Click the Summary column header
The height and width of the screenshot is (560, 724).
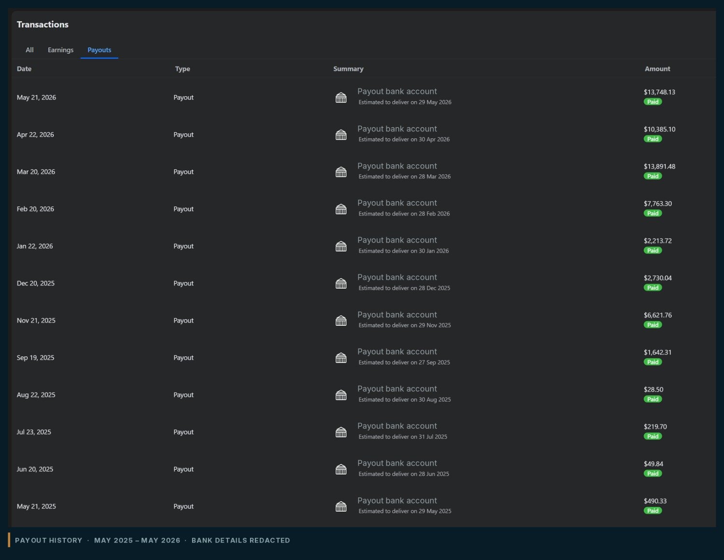348,69
